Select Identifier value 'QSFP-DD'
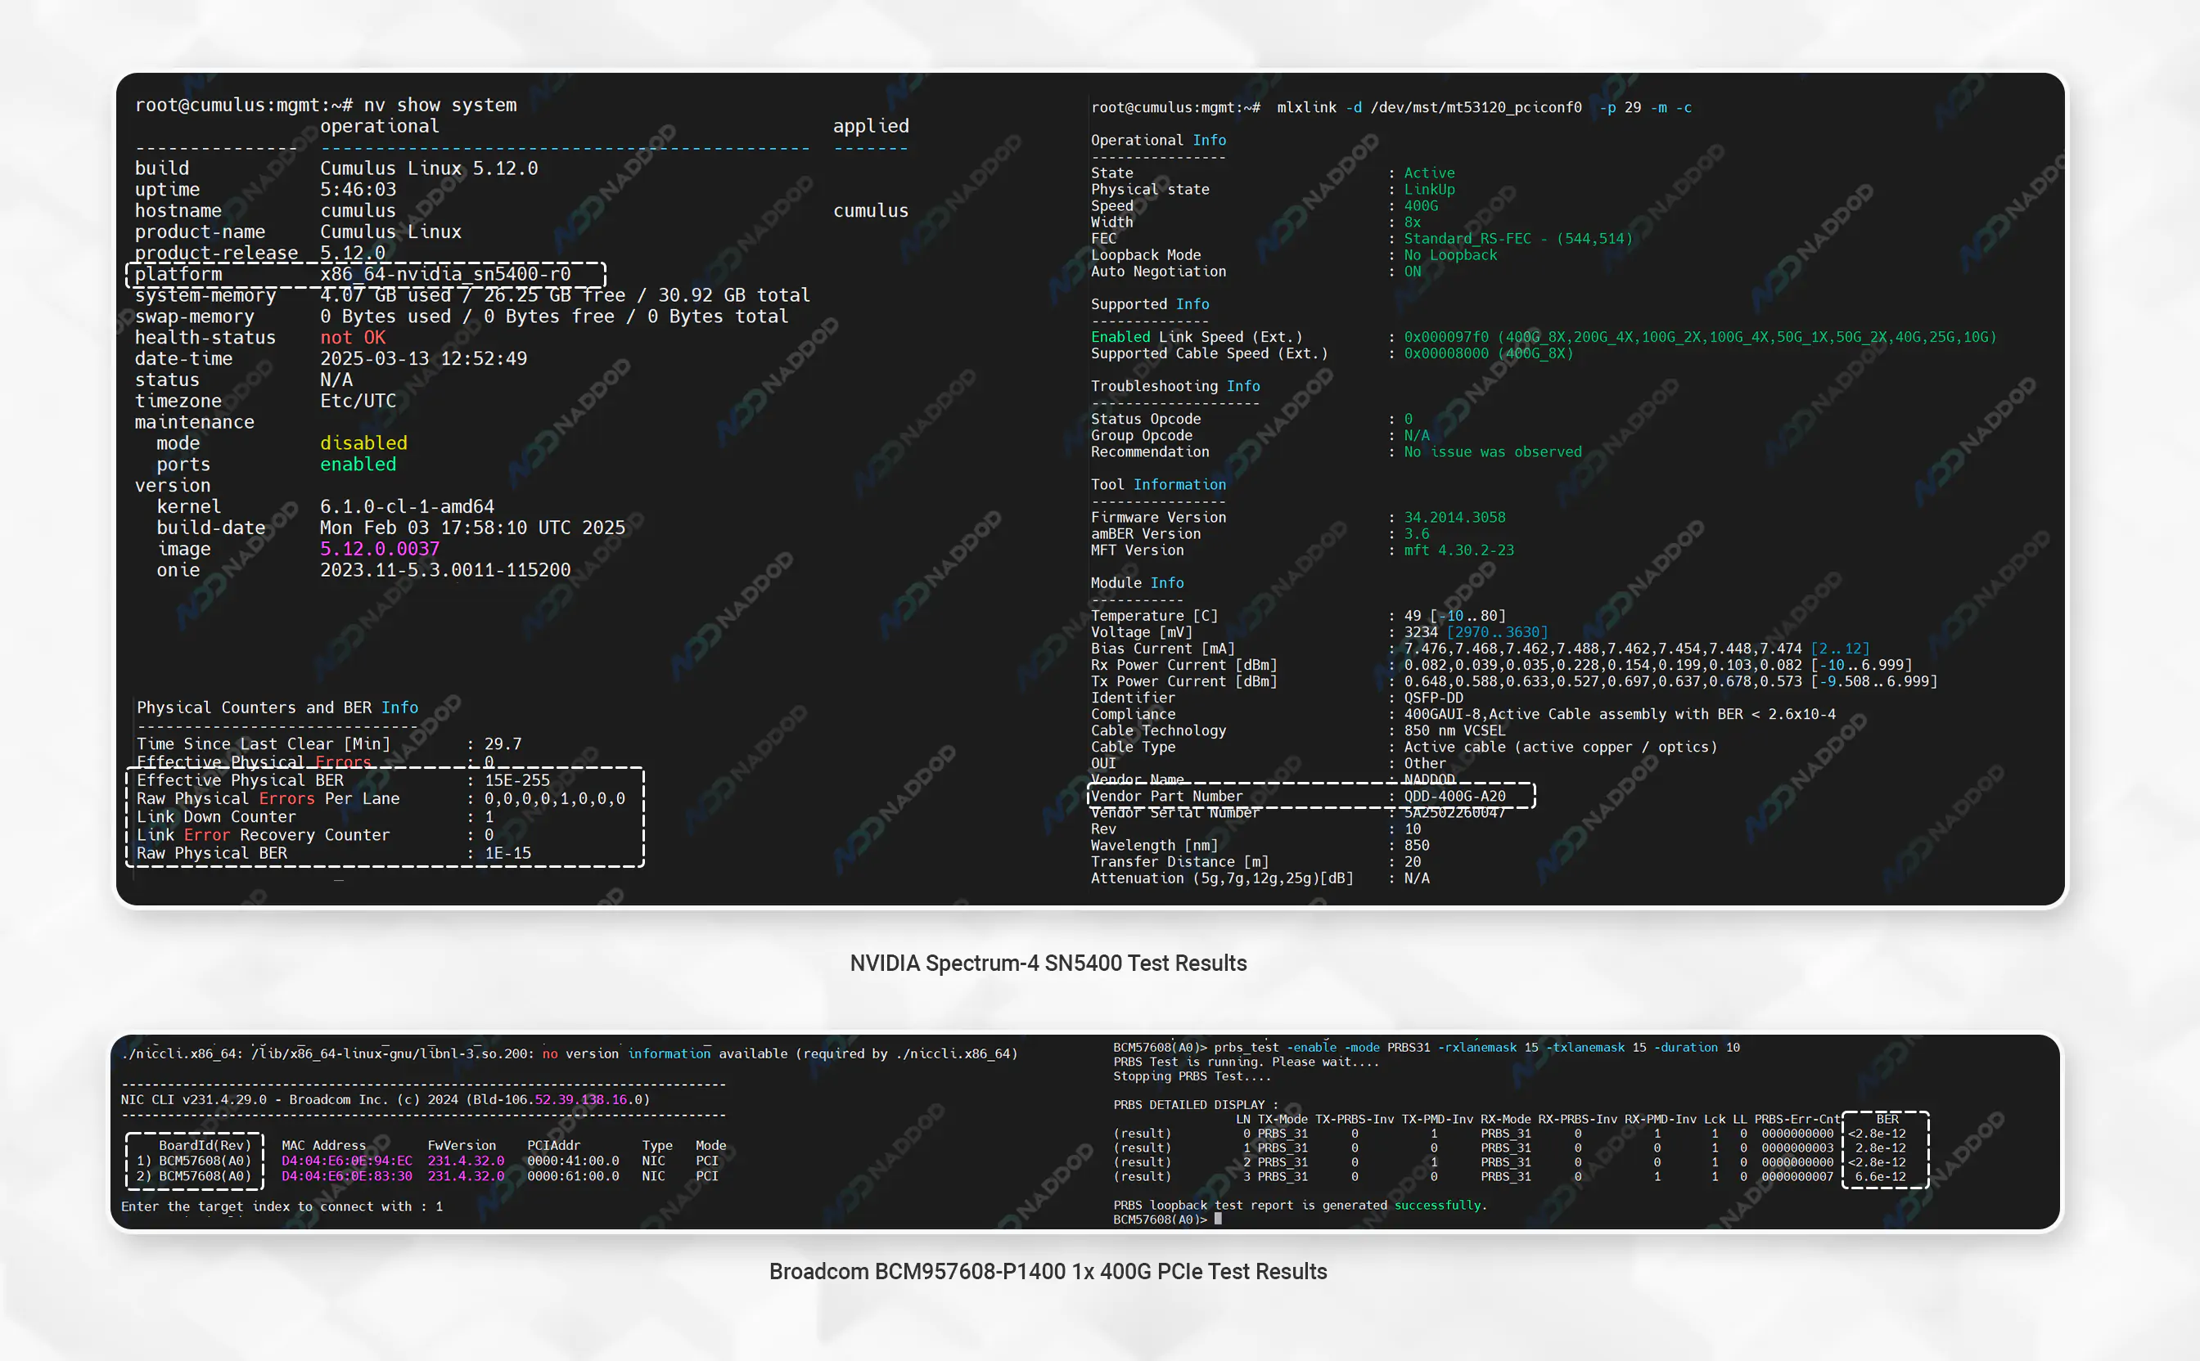Viewport: 2200px width, 1361px height. [1434, 698]
